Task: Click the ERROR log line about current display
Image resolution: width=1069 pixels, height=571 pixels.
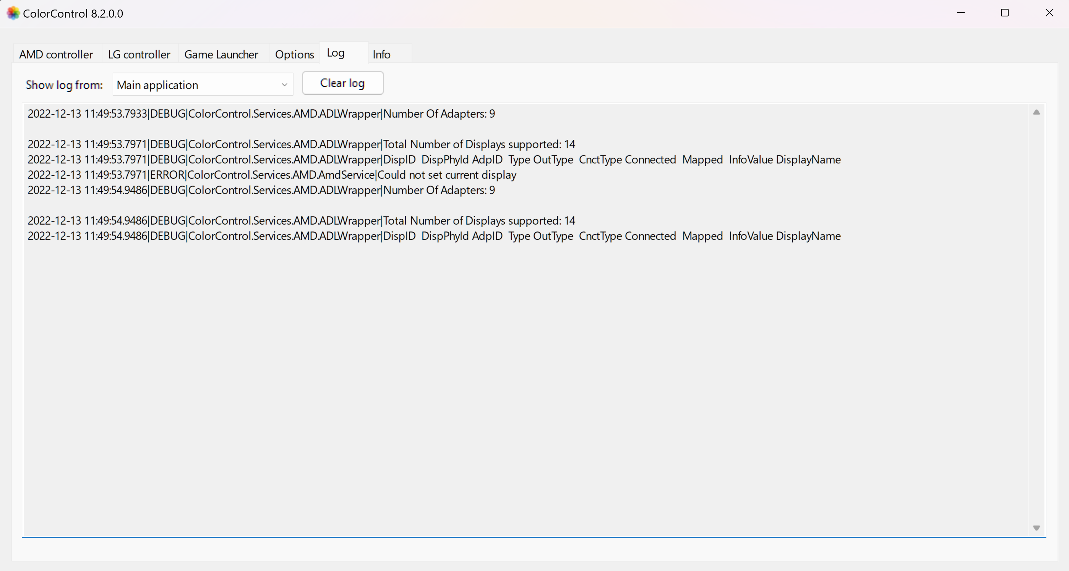Action: tap(272, 175)
